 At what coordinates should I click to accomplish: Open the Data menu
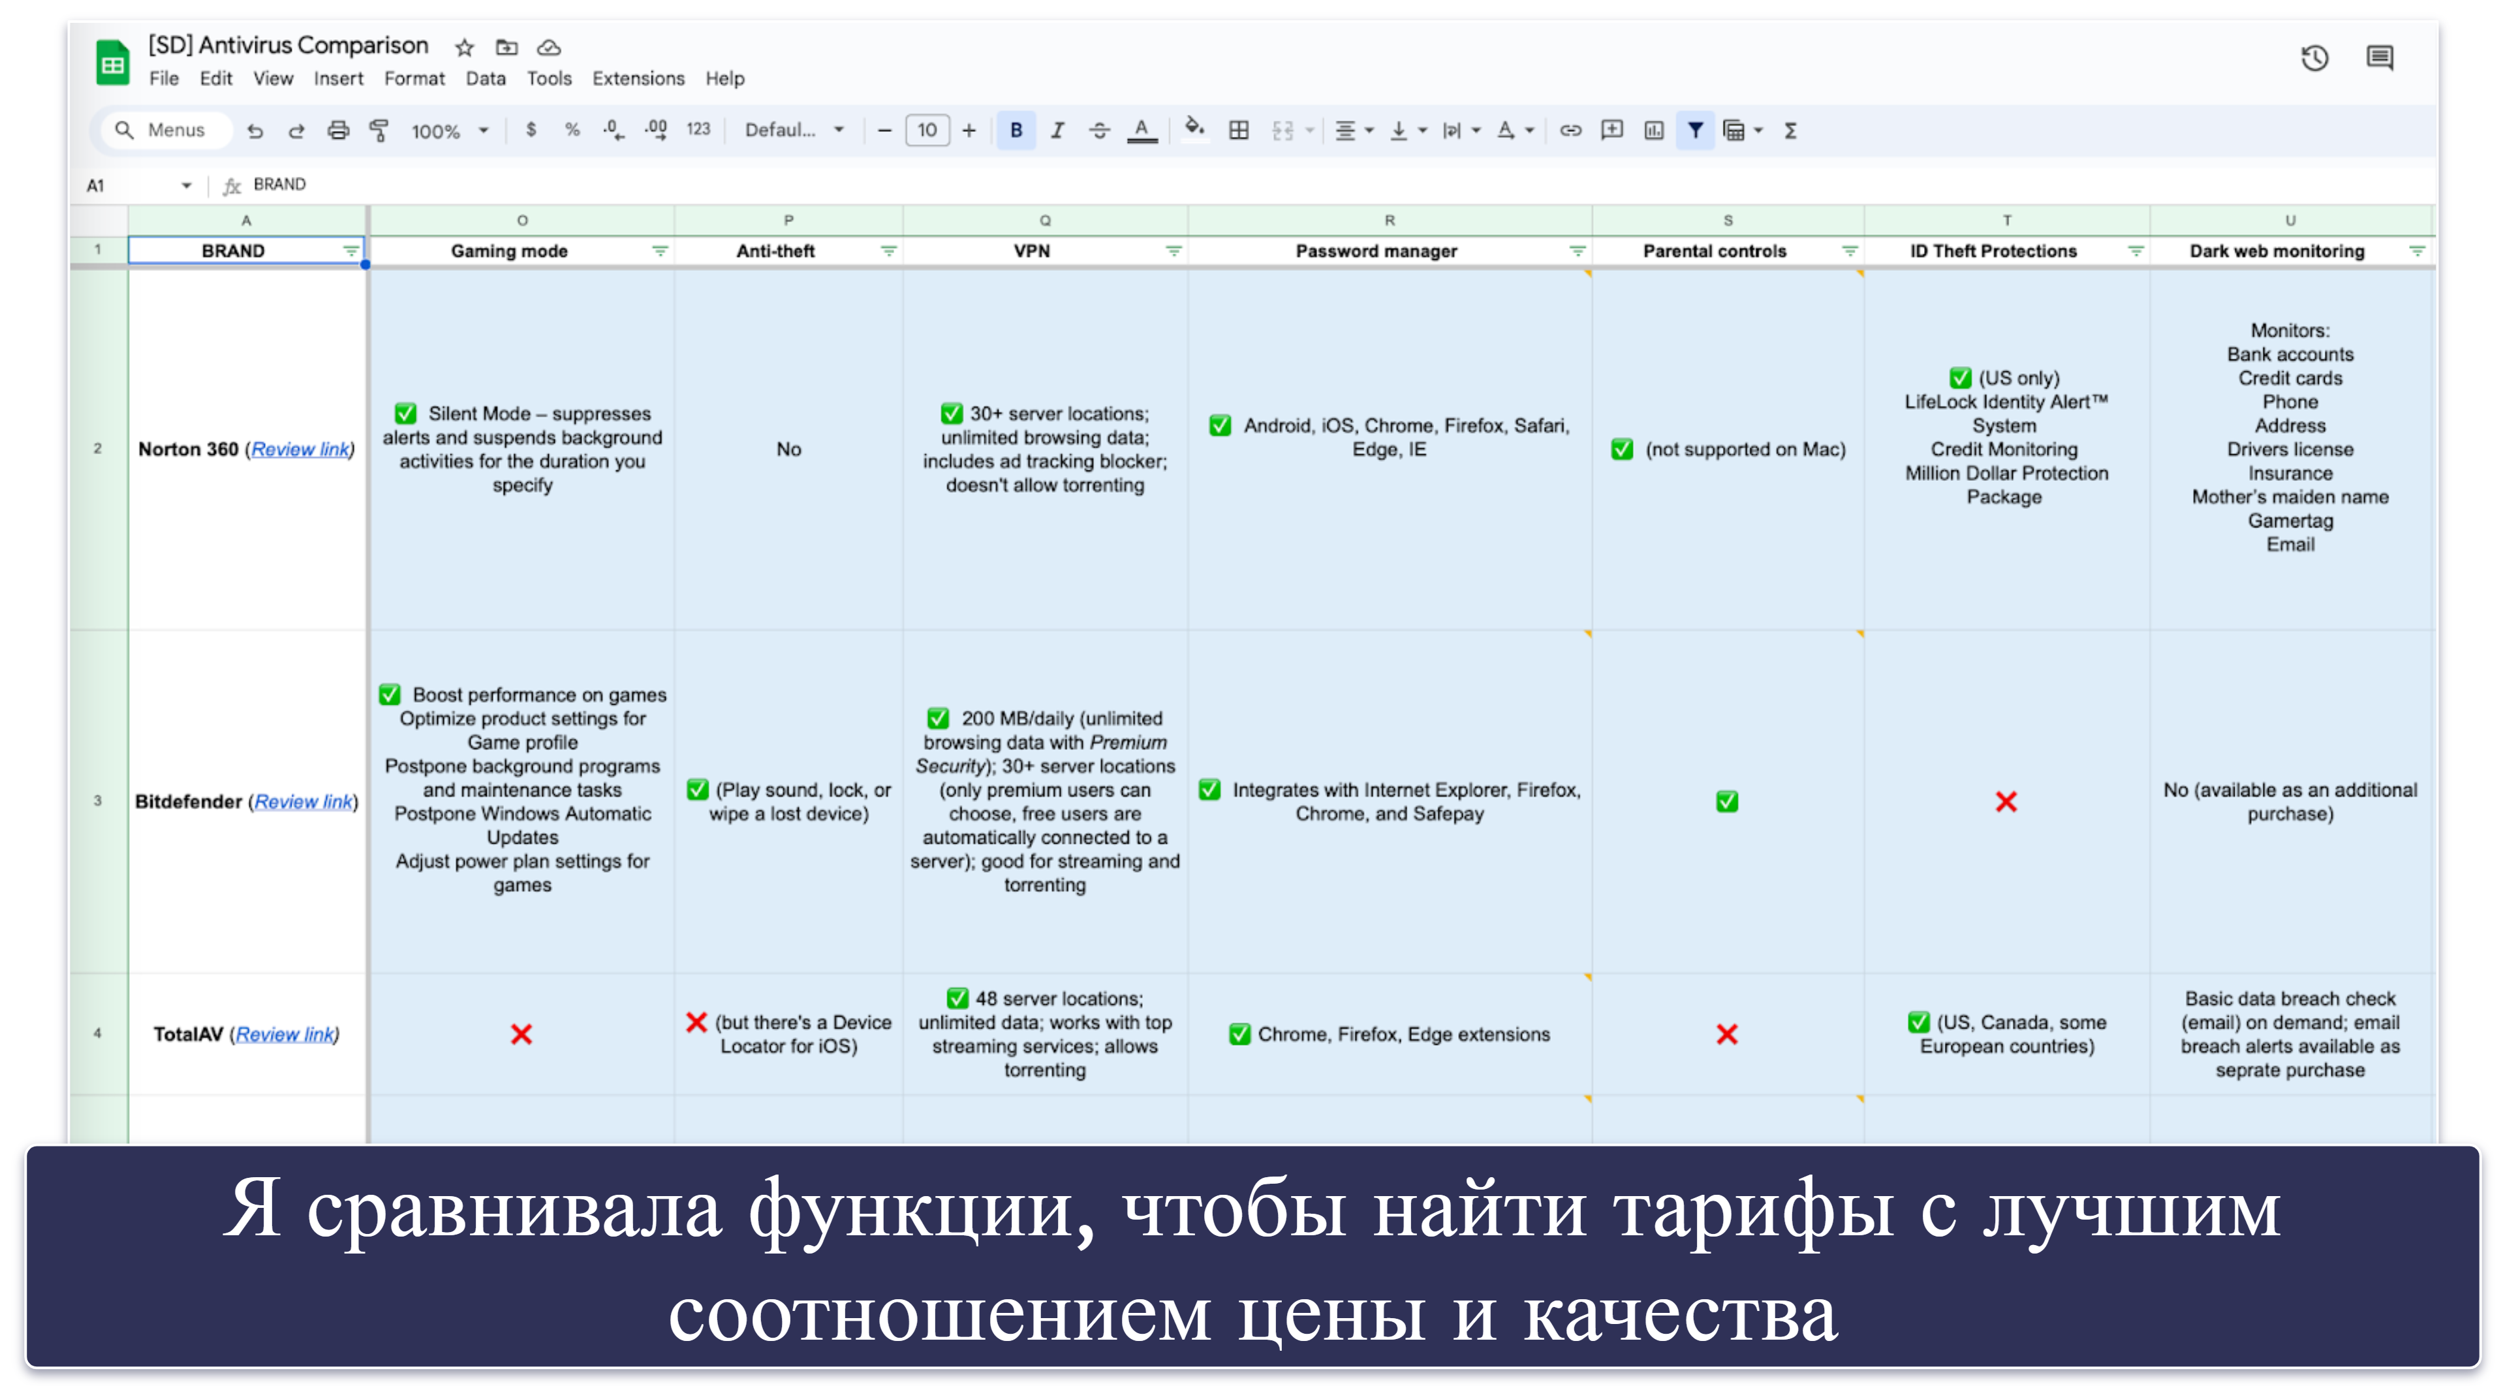tap(485, 79)
